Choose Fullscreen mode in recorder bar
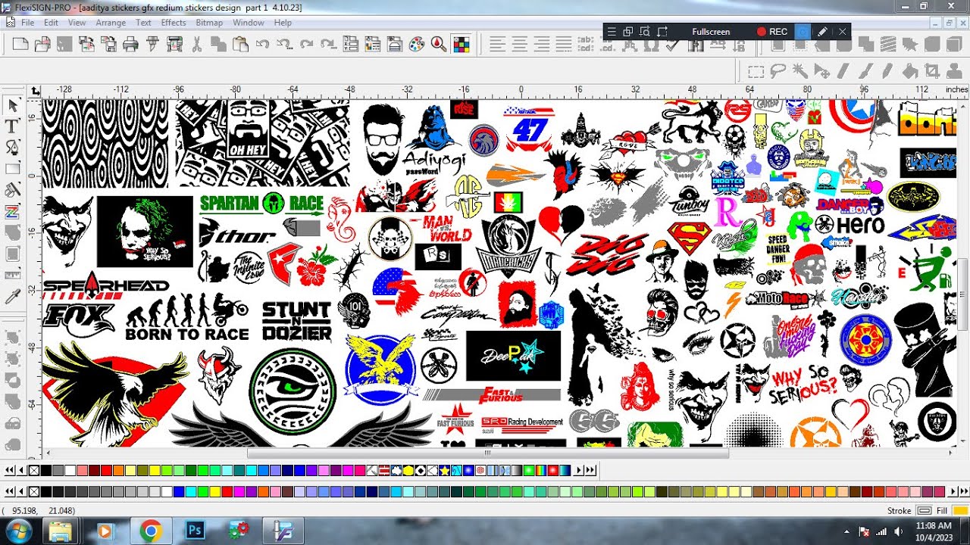 pyautogui.click(x=711, y=32)
